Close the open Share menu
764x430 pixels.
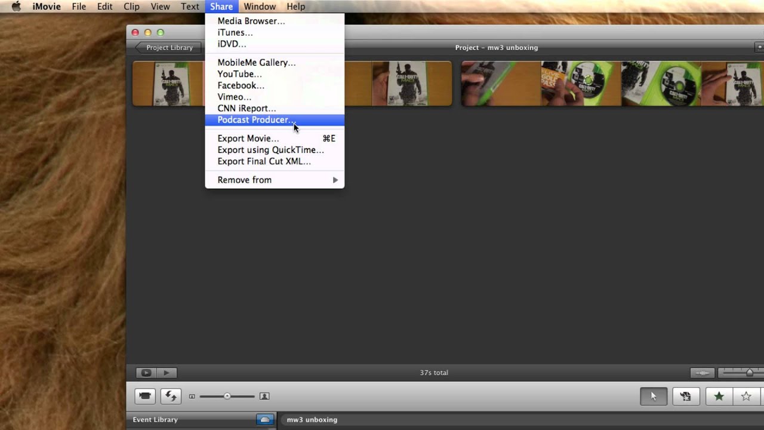[221, 7]
